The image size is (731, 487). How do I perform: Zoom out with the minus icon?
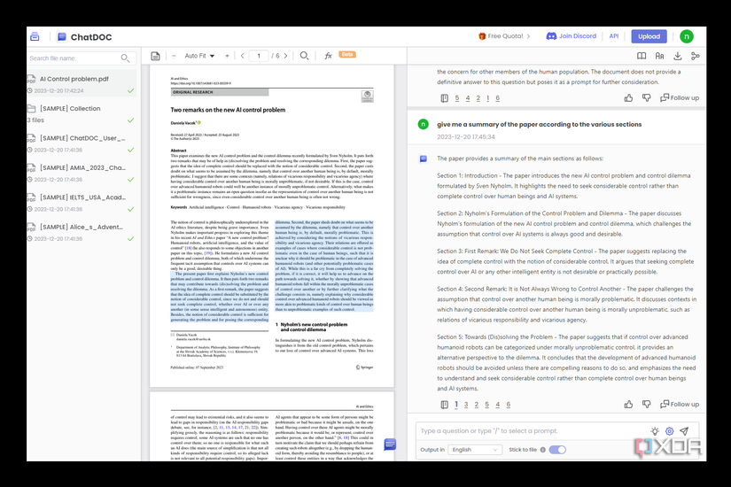[x=174, y=56]
